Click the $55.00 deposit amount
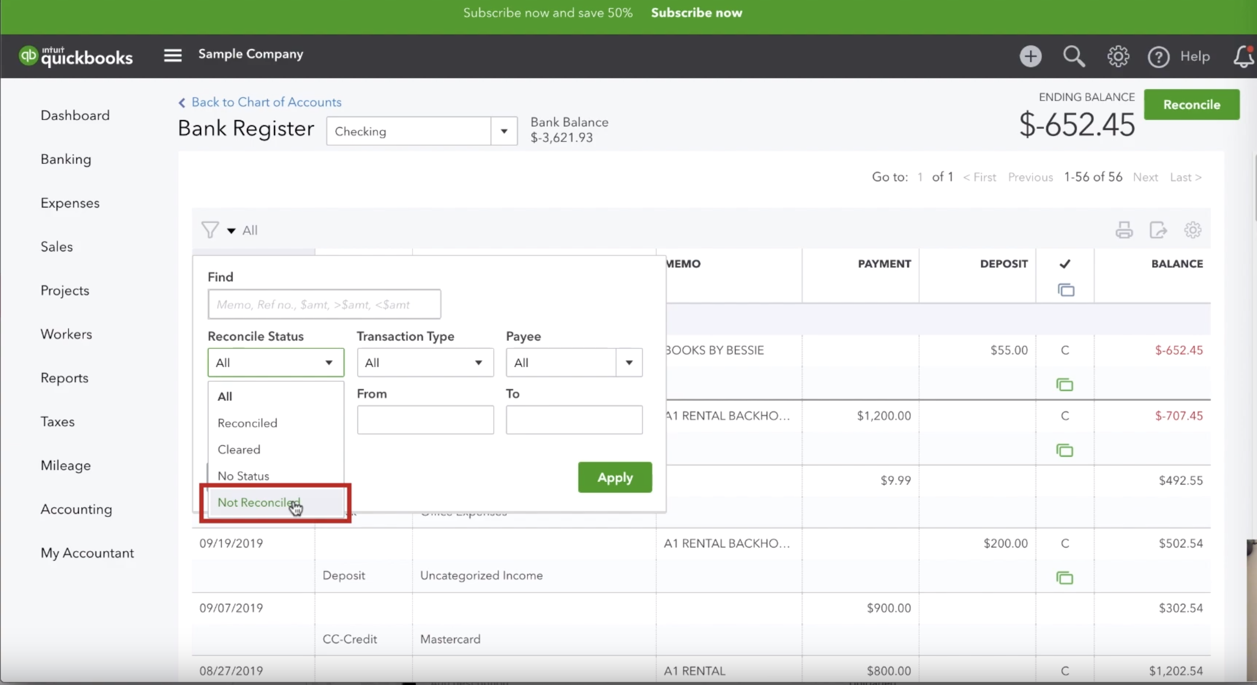The image size is (1257, 685). pyautogui.click(x=1008, y=350)
